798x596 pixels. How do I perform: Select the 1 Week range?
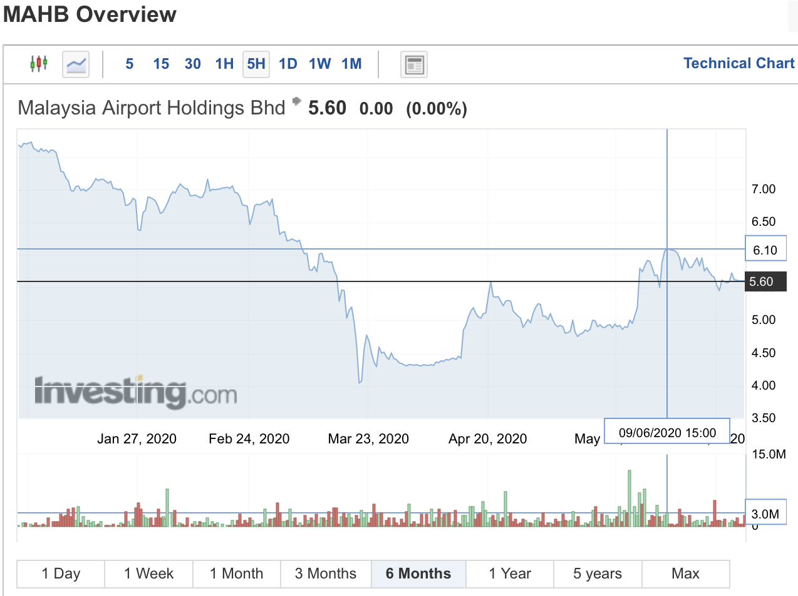click(148, 573)
